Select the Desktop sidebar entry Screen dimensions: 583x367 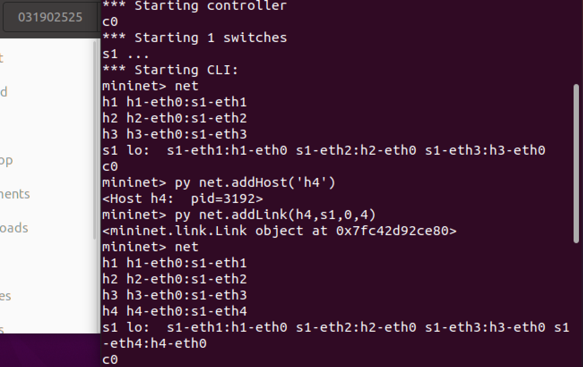point(6,160)
